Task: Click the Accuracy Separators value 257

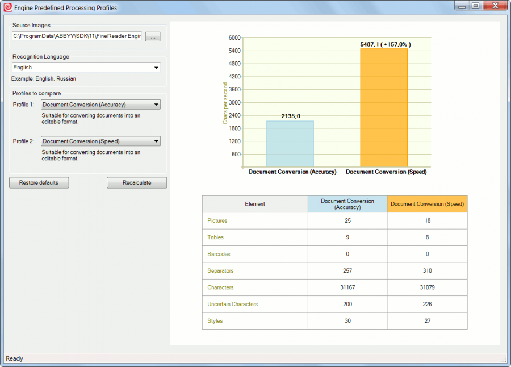Action: tap(347, 271)
